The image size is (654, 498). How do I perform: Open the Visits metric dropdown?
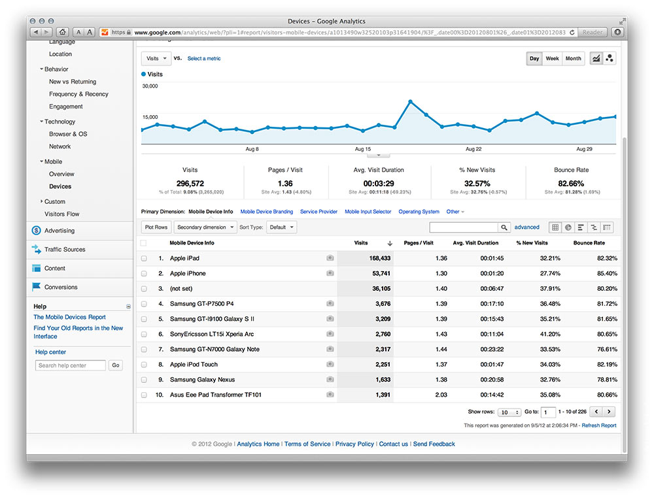click(x=156, y=58)
